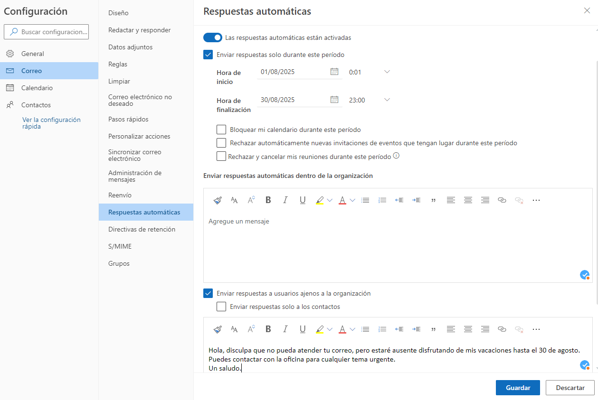Apply bold formatting in the organization message editor
598x400 pixels.
pyautogui.click(x=268, y=200)
